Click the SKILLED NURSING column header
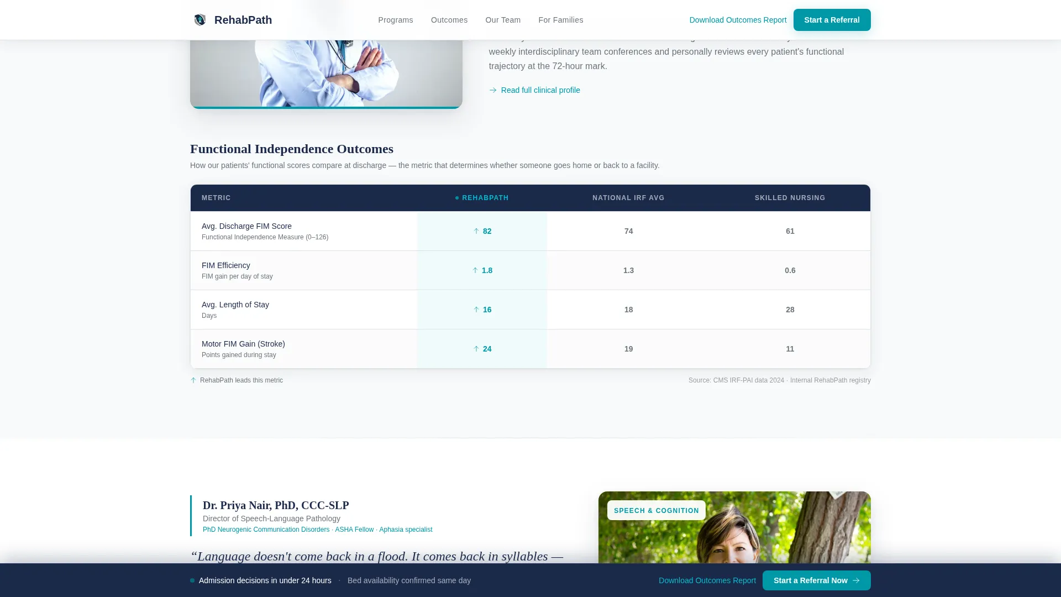This screenshot has height=597, width=1061. click(x=790, y=198)
